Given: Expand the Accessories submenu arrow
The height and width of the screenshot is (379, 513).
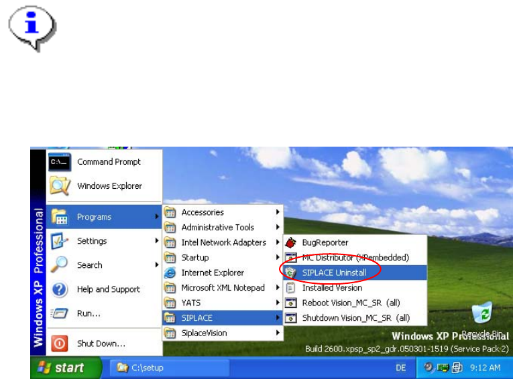Looking at the screenshot, I should point(278,212).
